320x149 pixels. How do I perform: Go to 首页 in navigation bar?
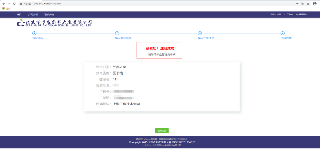pos(19,15)
